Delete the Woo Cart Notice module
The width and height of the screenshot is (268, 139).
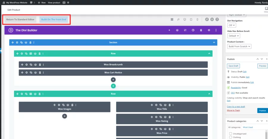point(40,73)
